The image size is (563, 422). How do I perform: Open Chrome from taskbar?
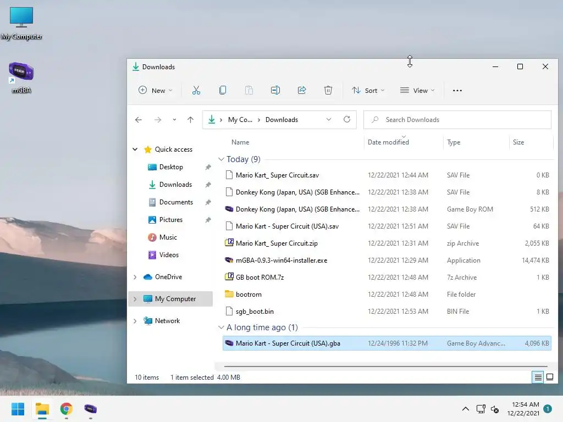[x=67, y=409]
